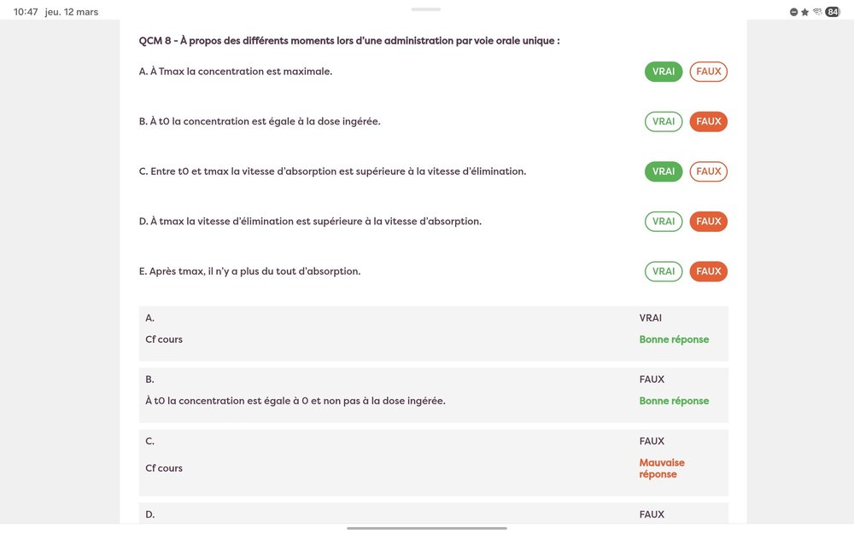Select FAUX for statement D
The width and height of the screenshot is (854, 533).
pos(708,221)
